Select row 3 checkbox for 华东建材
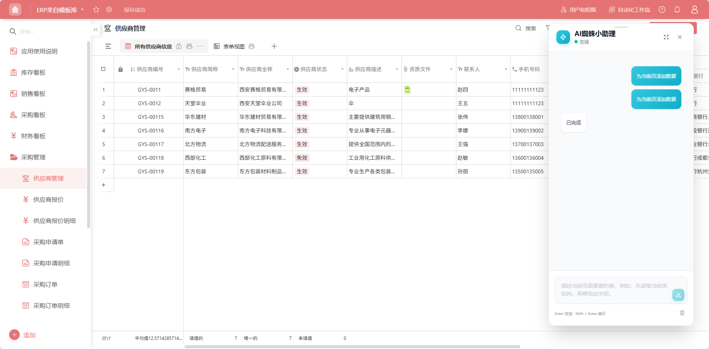The height and width of the screenshot is (349, 709). click(x=103, y=117)
